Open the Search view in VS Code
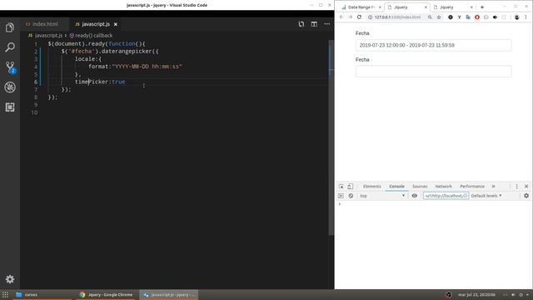 [x=10, y=47]
